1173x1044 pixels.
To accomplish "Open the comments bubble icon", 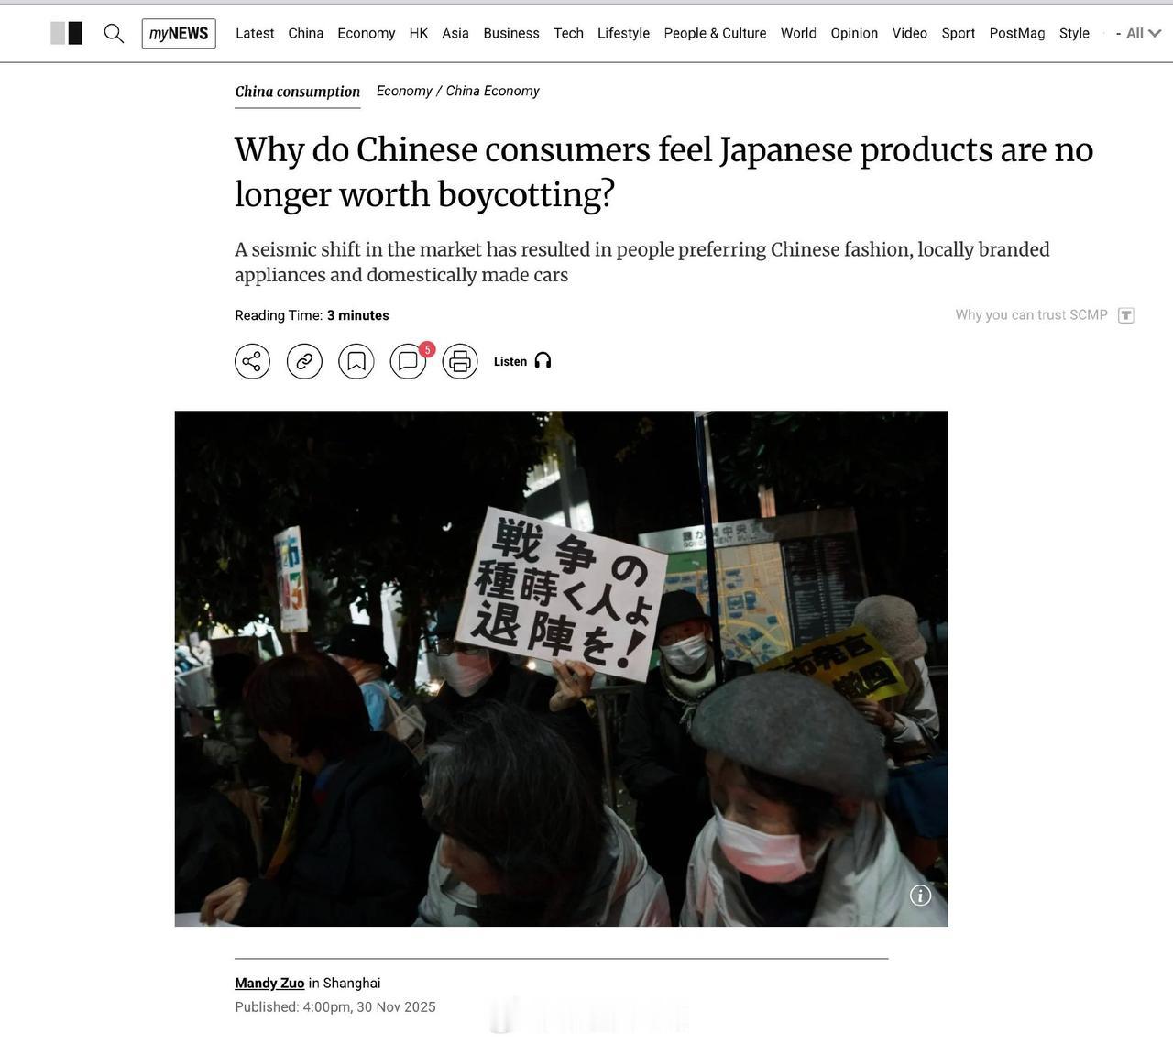I will 409,361.
